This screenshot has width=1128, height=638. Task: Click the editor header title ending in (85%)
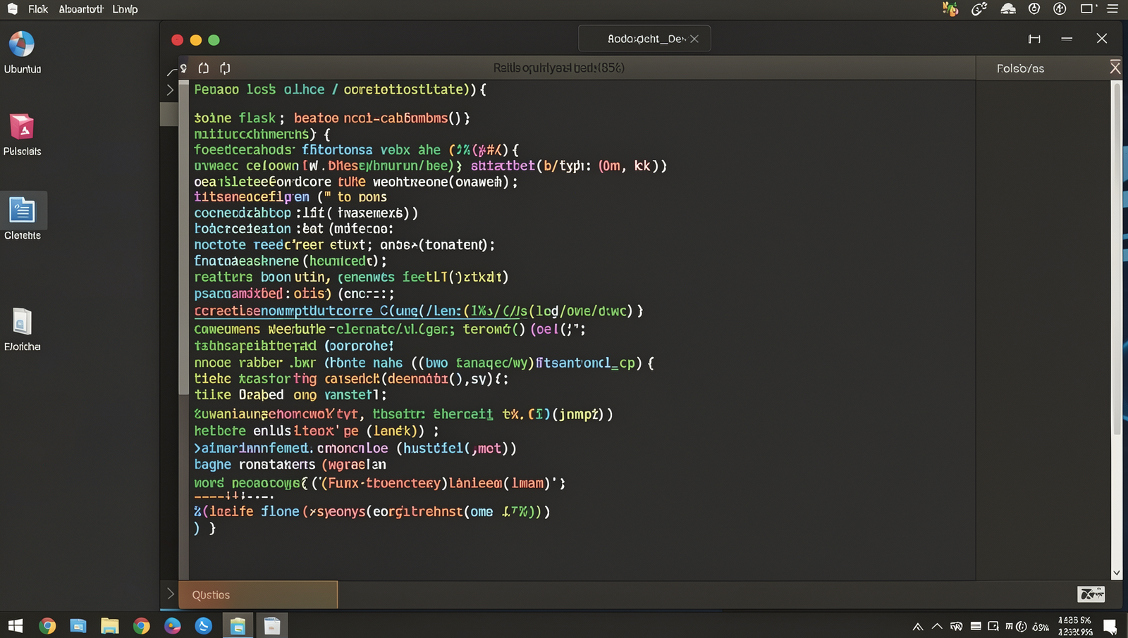558,68
